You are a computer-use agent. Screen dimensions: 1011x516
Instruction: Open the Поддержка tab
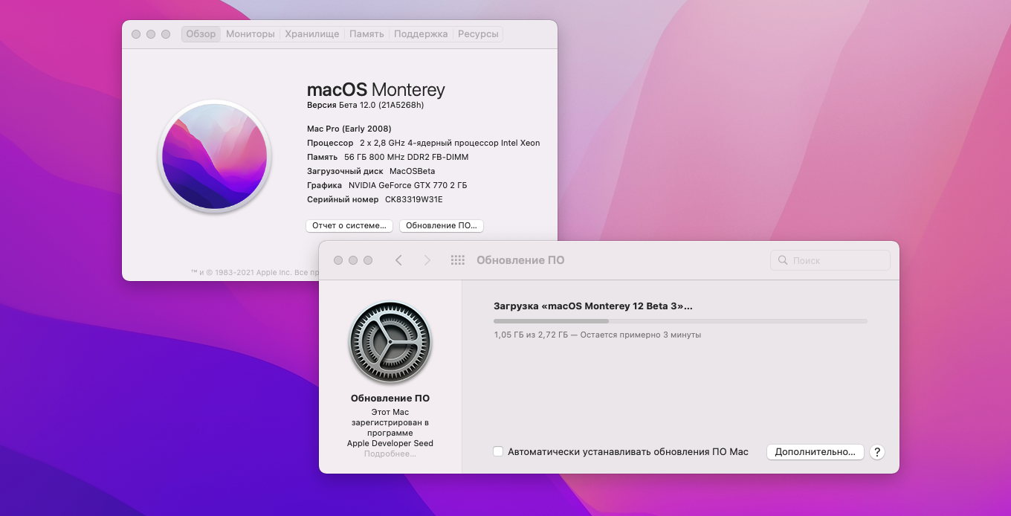coord(421,34)
